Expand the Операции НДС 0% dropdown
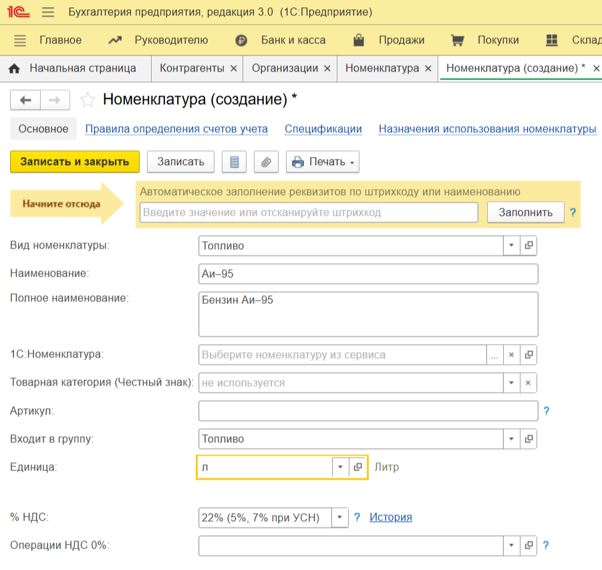 coord(511,545)
